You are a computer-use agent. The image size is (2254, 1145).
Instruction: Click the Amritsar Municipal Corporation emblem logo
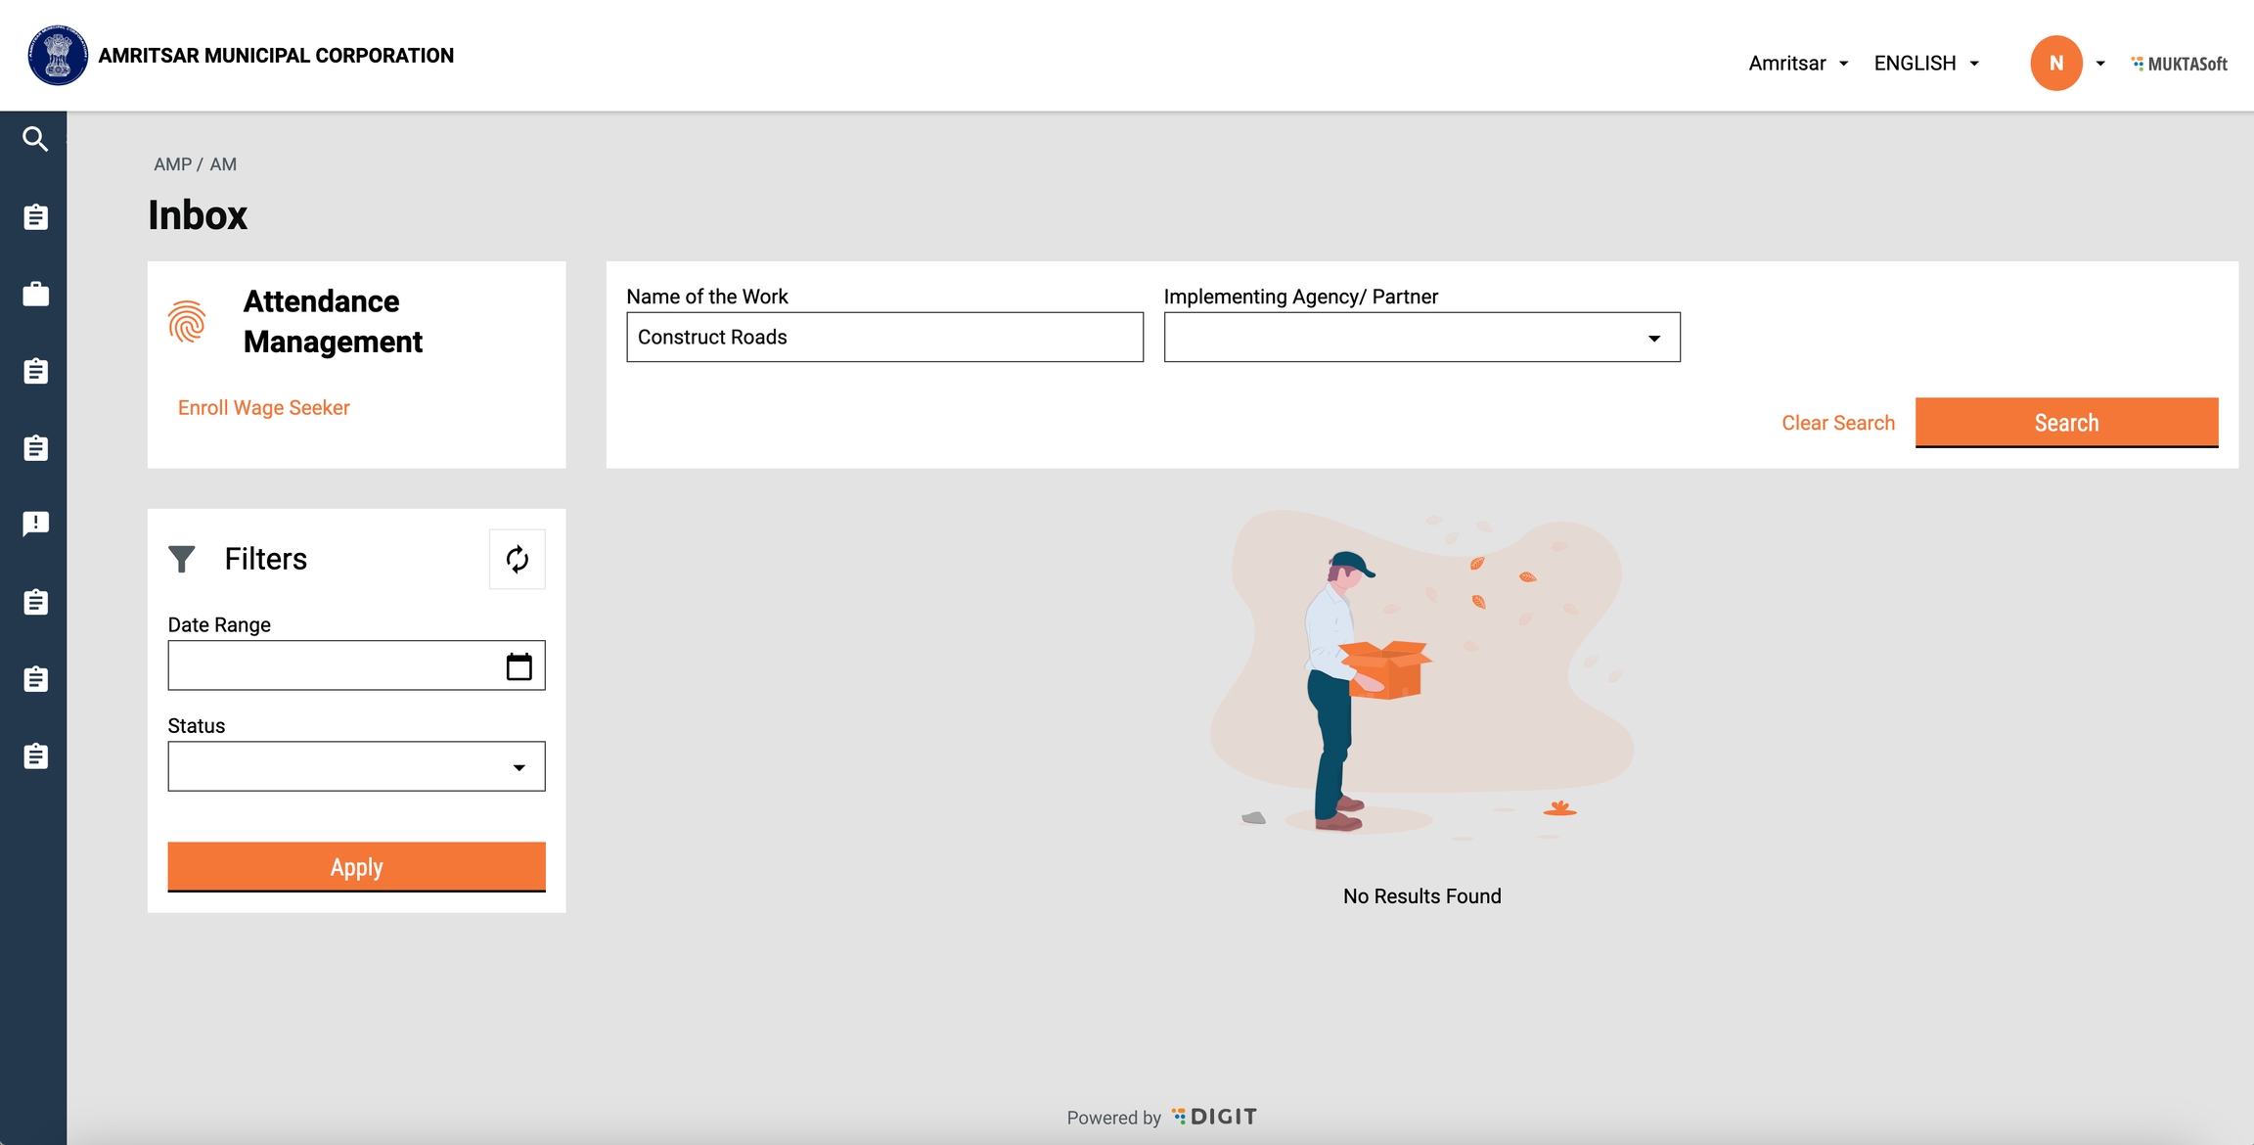[58, 56]
